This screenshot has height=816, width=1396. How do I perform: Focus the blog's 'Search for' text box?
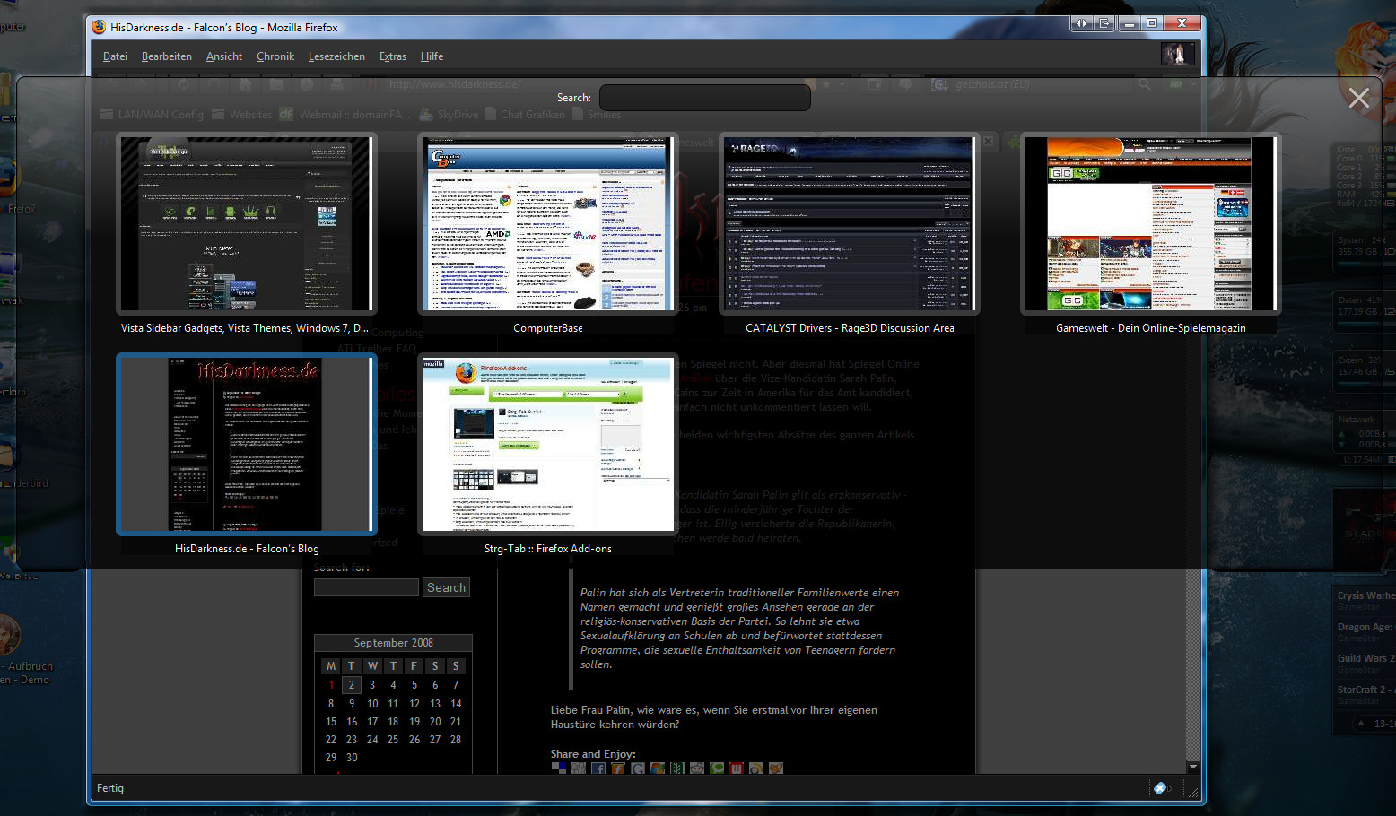click(x=366, y=587)
